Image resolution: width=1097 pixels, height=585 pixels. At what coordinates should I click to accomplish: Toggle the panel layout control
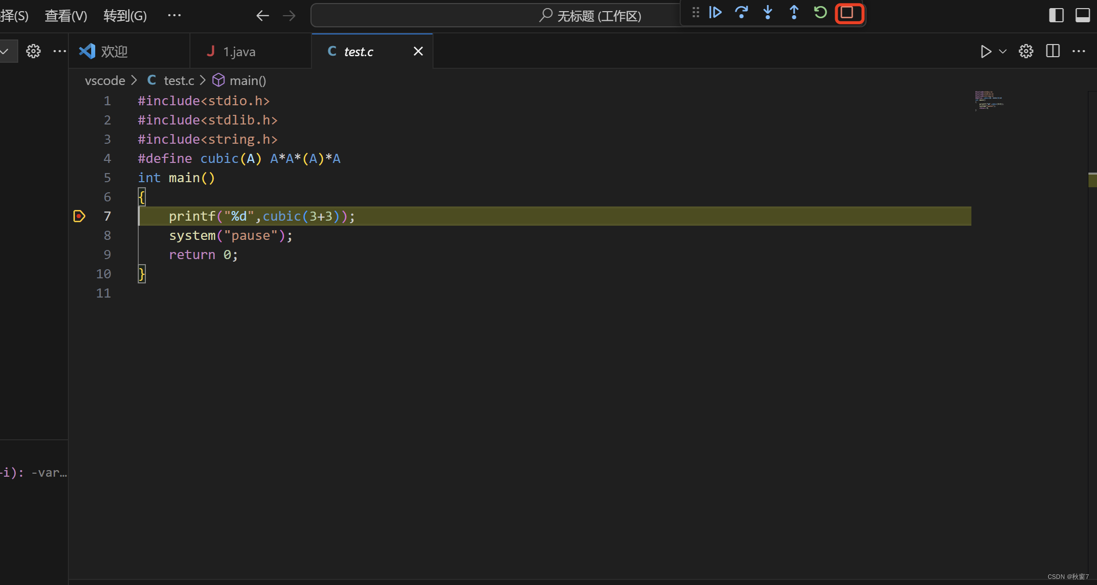(x=1083, y=15)
